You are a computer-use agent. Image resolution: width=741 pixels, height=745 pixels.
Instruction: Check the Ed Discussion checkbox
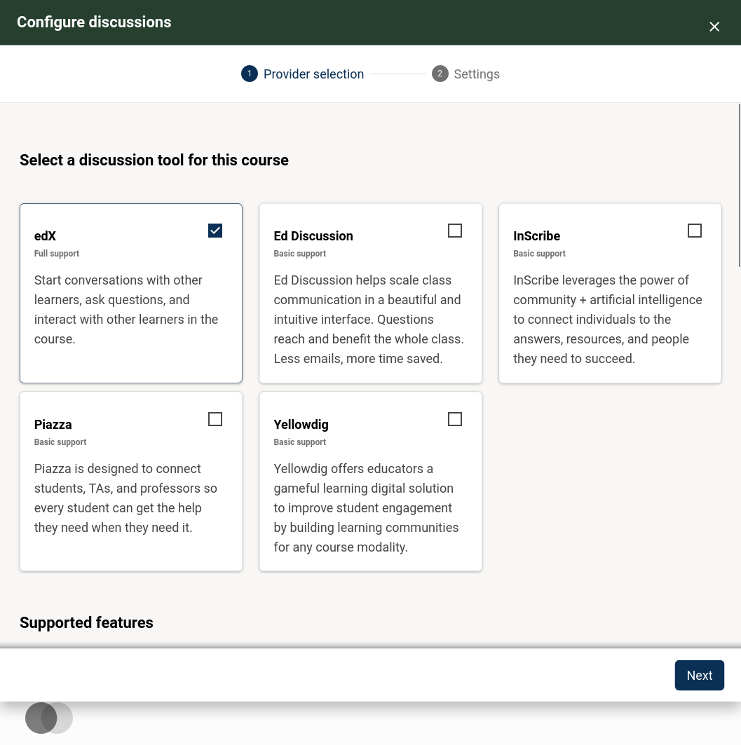pos(455,231)
